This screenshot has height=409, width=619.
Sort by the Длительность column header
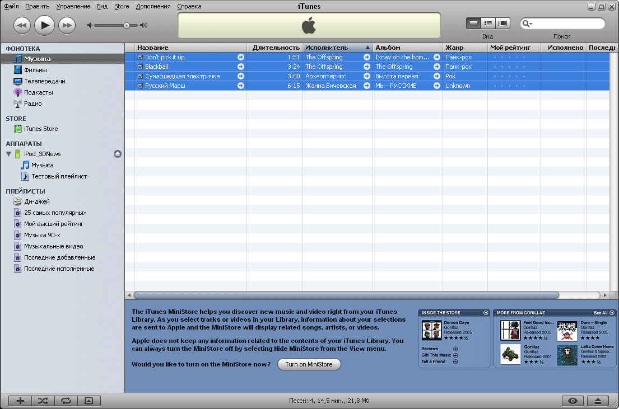pyautogui.click(x=274, y=48)
